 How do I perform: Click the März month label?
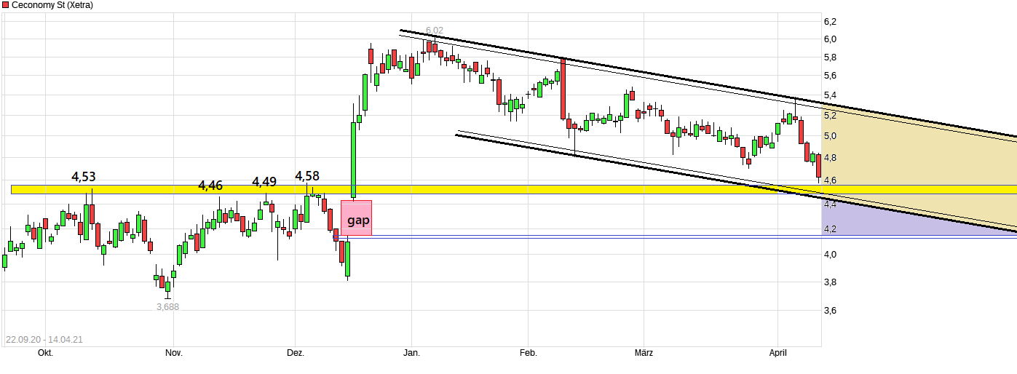coord(644,353)
